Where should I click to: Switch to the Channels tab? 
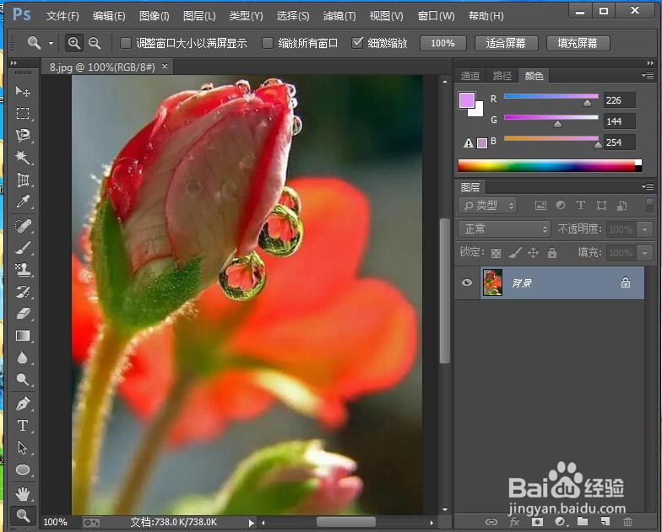point(469,76)
